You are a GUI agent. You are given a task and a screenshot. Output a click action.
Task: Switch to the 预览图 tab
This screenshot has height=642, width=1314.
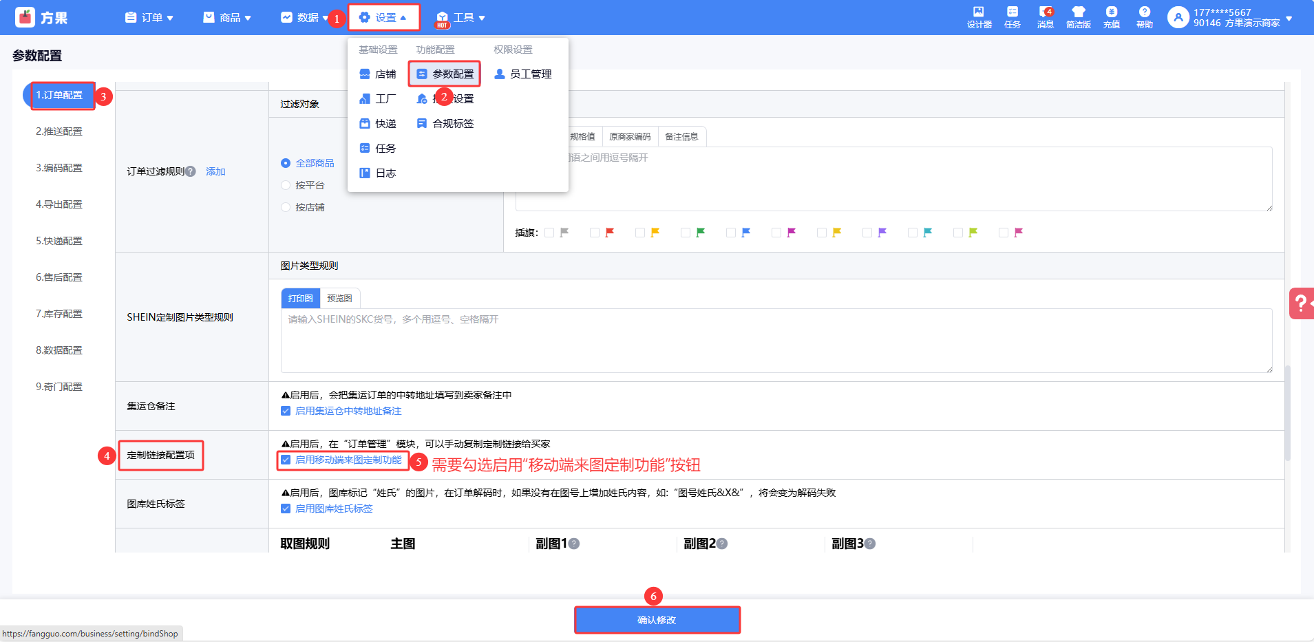coord(339,298)
